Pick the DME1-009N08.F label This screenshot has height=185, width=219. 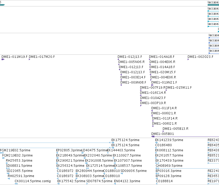tap(133, 82)
